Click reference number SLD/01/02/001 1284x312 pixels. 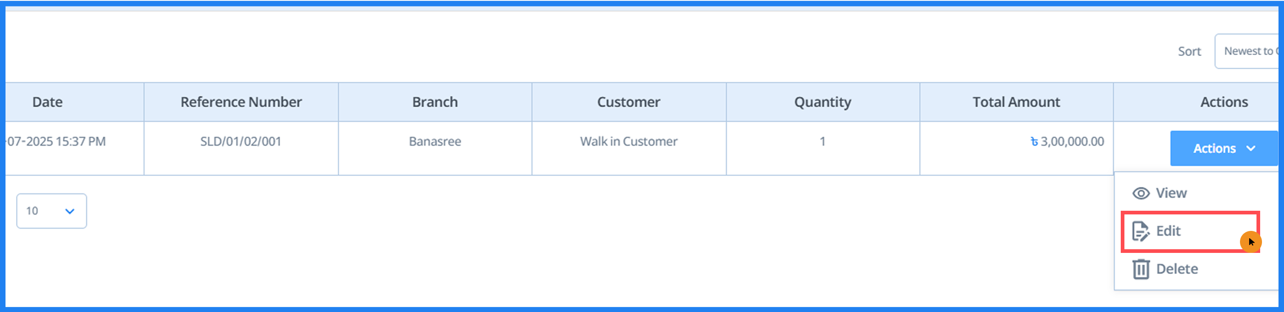(x=241, y=141)
